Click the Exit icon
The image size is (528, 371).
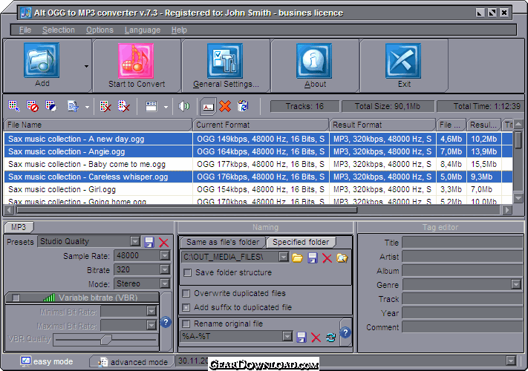[x=403, y=61]
